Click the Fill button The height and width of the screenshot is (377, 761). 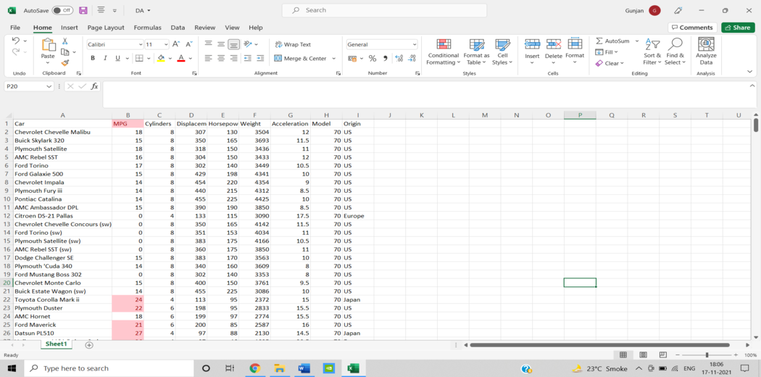pyautogui.click(x=607, y=52)
